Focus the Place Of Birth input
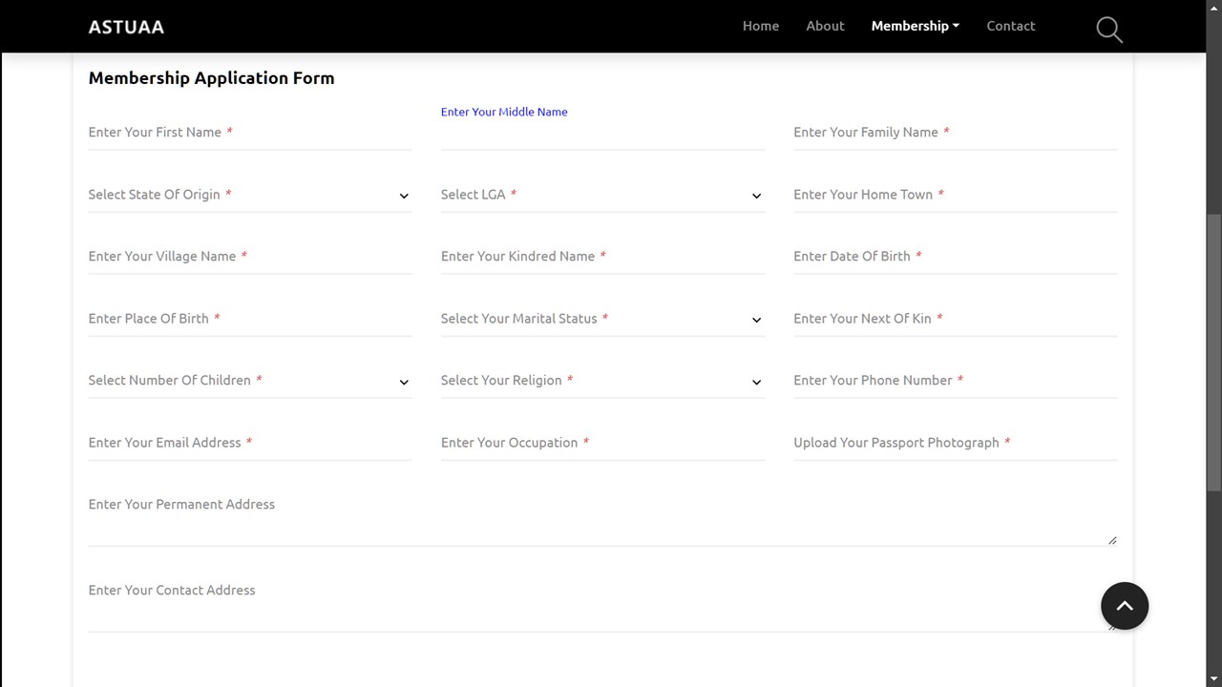This screenshot has width=1222, height=687. [x=250, y=319]
